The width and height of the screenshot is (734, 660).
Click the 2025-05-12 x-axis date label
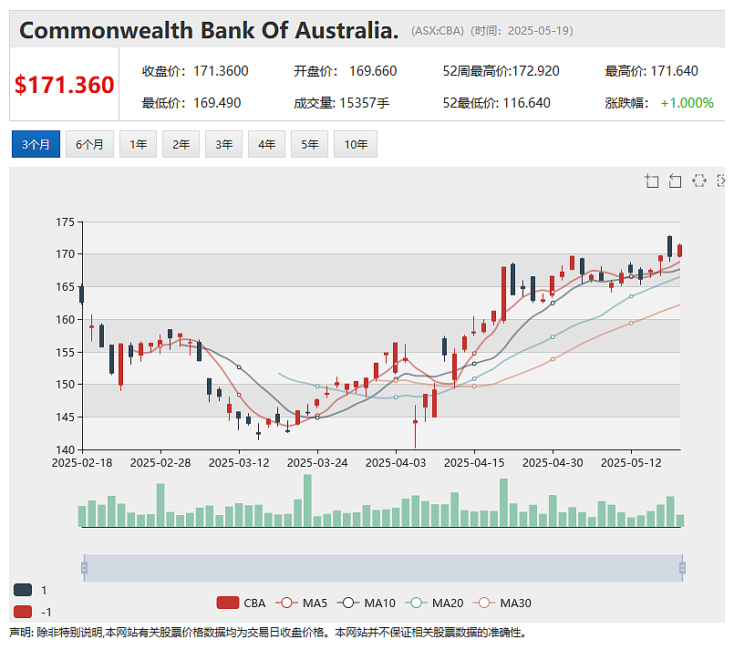(631, 463)
